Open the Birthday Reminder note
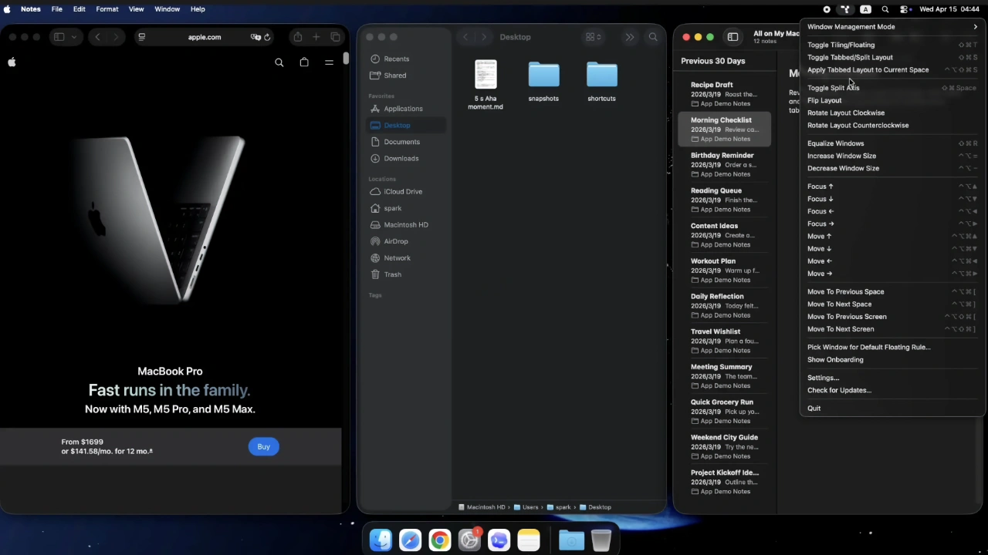 pyautogui.click(x=725, y=164)
